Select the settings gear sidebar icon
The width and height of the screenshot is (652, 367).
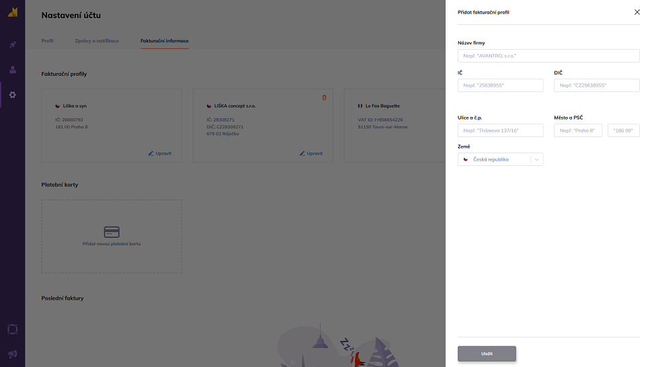pos(12,95)
